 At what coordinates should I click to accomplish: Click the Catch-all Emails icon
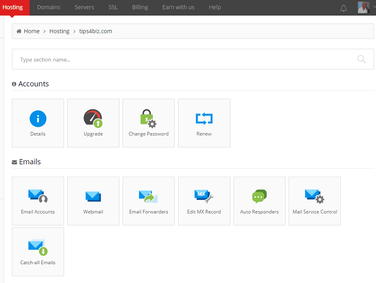click(38, 247)
